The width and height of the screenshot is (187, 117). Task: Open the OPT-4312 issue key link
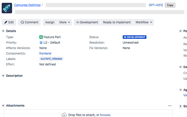156,5
